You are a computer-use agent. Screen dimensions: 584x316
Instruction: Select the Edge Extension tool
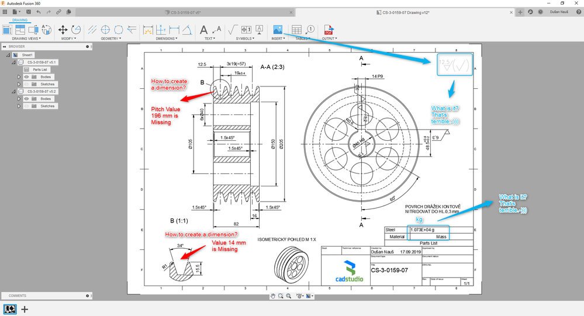click(132, 29)
